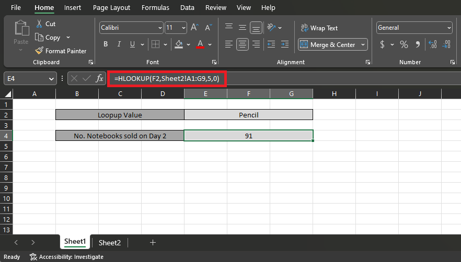
Task: Open Font settings dialog launcher
Action: (214, 62)
